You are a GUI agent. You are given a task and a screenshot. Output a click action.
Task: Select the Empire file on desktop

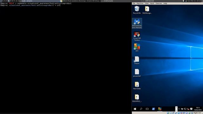click(137, 60)
